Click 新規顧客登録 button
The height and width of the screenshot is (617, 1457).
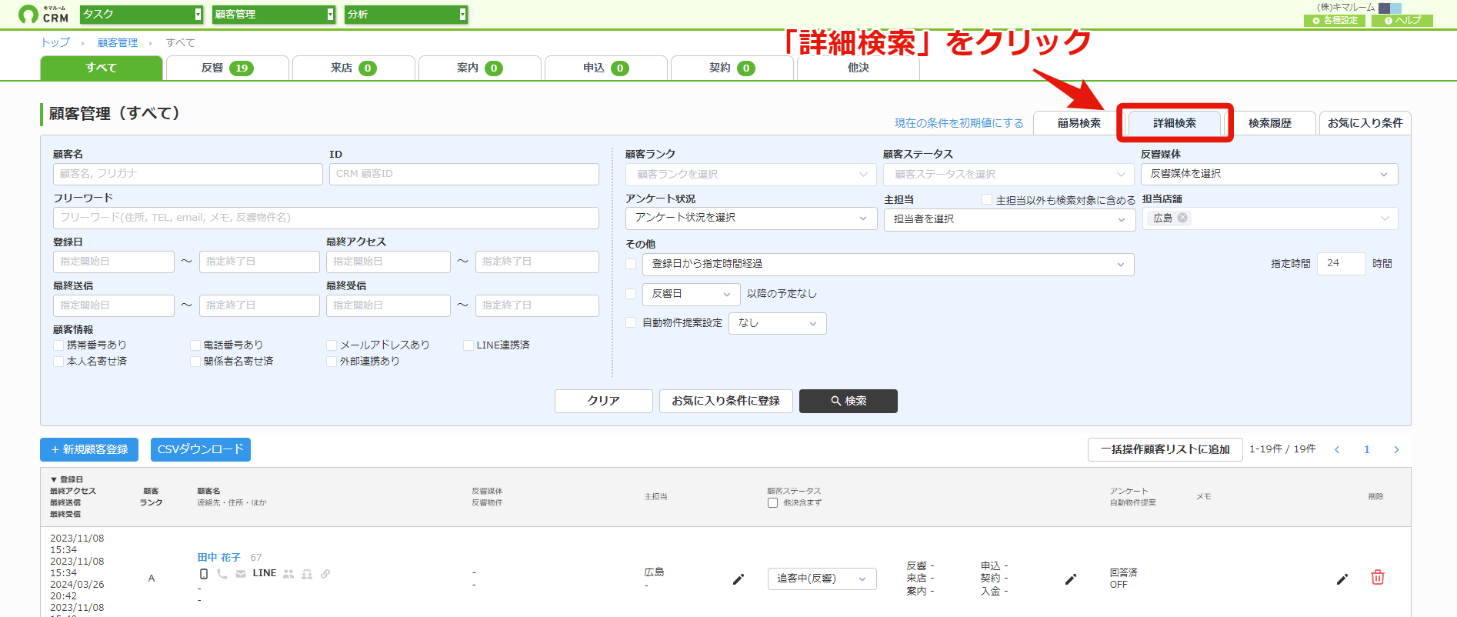pyautogui.click(x=89, y=449)
